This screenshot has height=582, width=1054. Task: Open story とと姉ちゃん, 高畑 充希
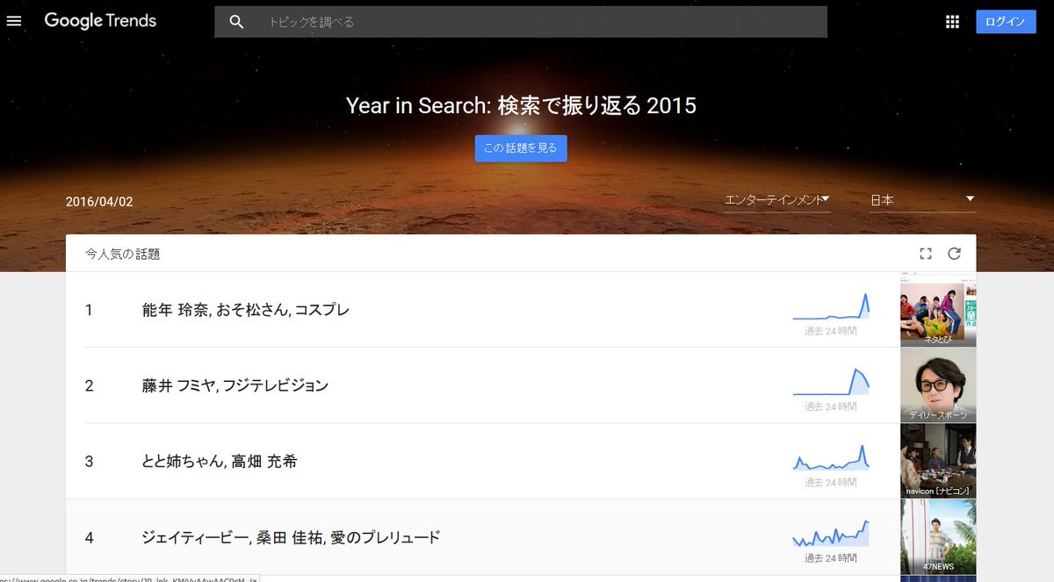click(x=219, y=461)
